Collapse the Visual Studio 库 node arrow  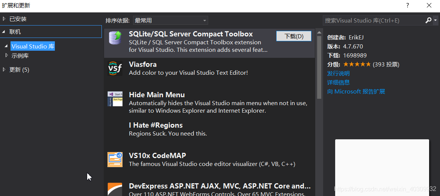coord(6,46)
